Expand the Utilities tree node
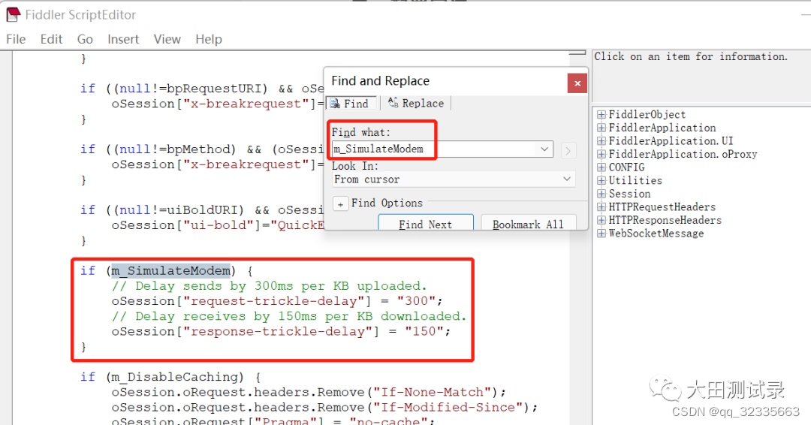811x425 pixels. 601,180
